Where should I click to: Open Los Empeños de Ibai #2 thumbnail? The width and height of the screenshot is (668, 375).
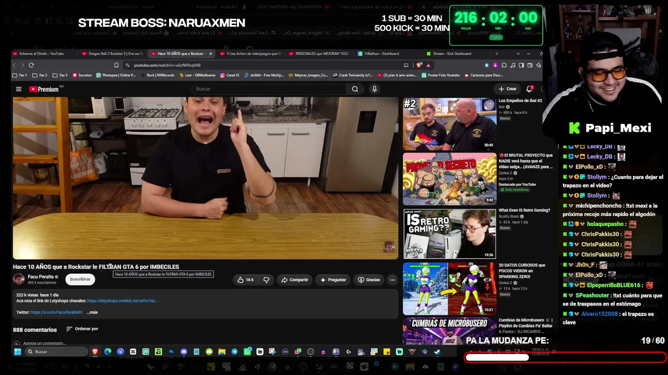tap(449, 123)
